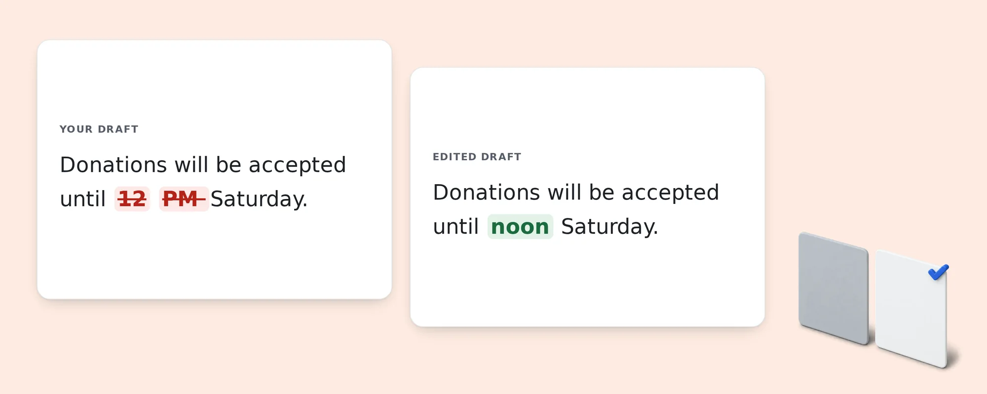Click the struck-through 'PM' deletion highlight
Viewport: 987px width, 394px height.
pyautogui.click(x=184, y=199)
